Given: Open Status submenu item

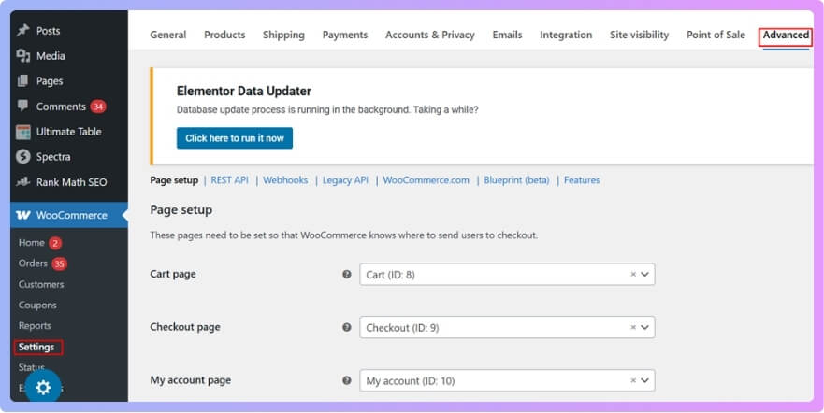Looking at the screenshot, I should tap(32, 367).
